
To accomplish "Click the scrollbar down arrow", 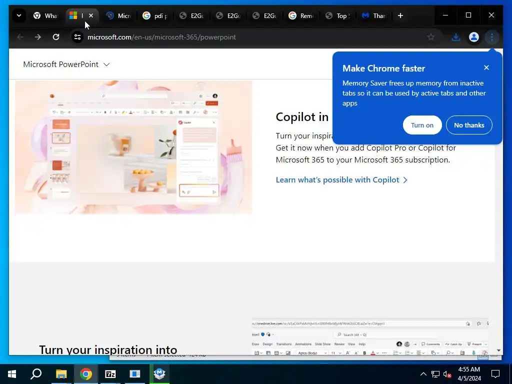I will tap(498, 350).
